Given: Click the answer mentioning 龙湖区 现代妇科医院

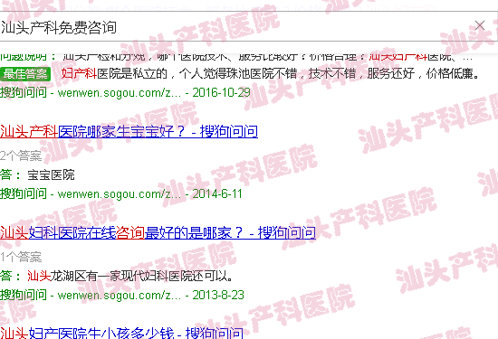Looking at the screenshot, I should tap(129, 276).
